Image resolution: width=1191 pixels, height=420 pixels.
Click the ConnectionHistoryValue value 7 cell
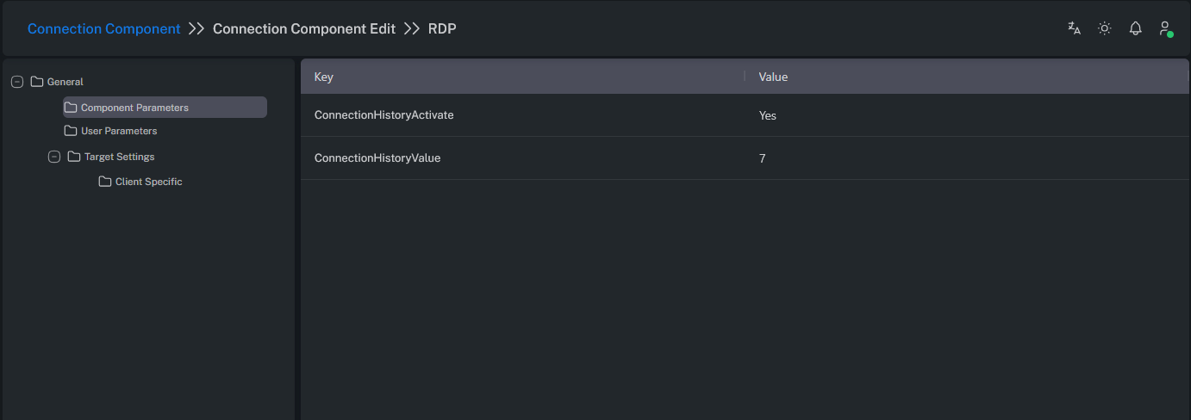[763, 158]
